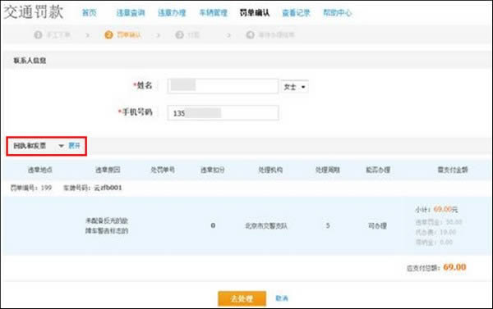Click the step 4 circle icon
Viewport: 493px width, 309px height.
[x=251, y=34]
